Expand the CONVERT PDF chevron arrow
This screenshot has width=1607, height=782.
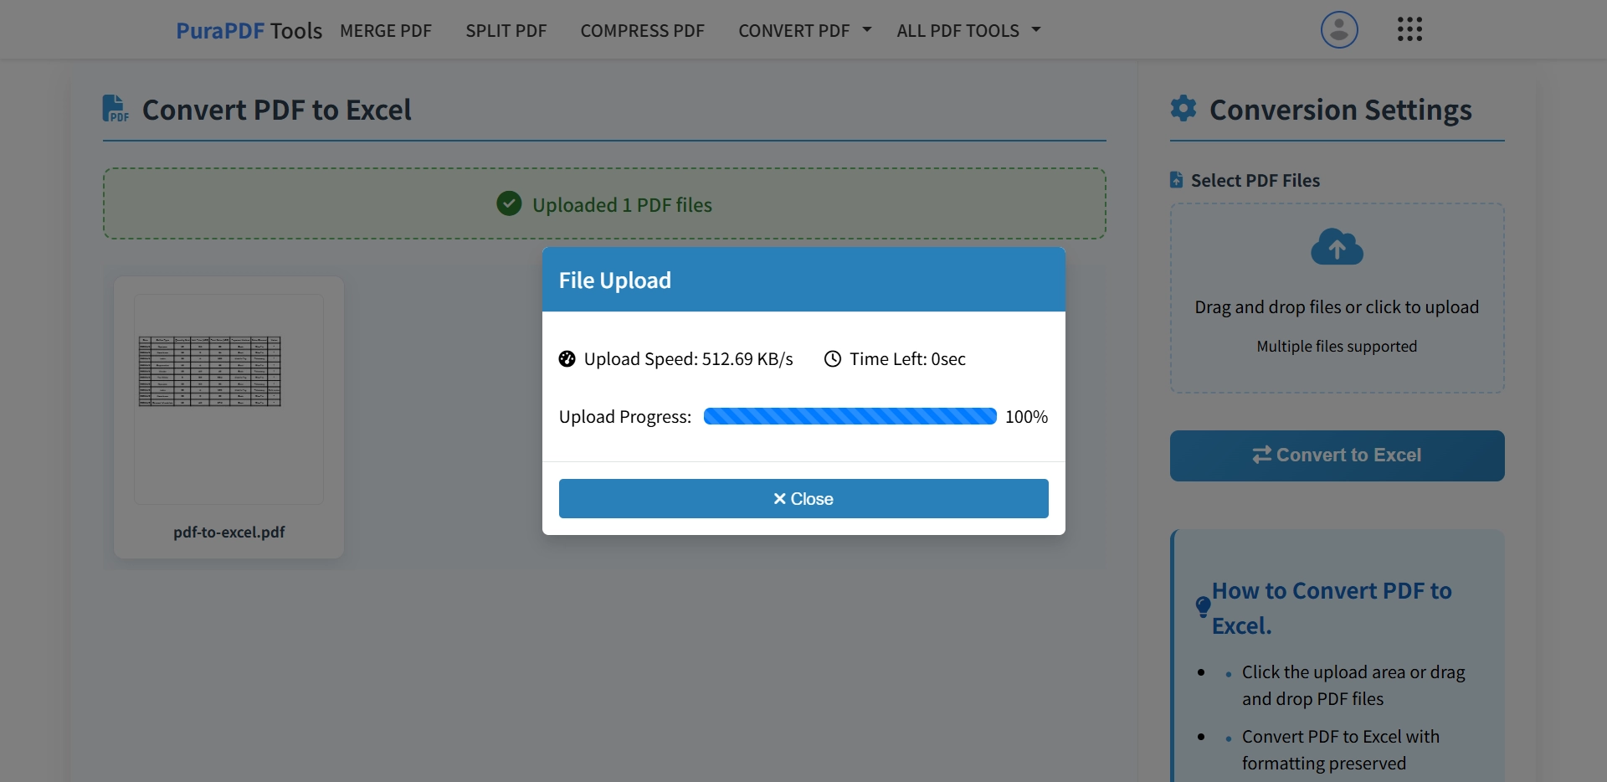click(x=867, y=30)
